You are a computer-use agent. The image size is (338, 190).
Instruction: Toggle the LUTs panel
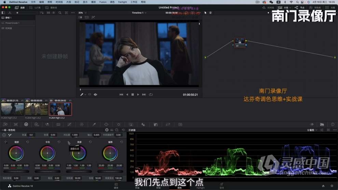point(35,8)
